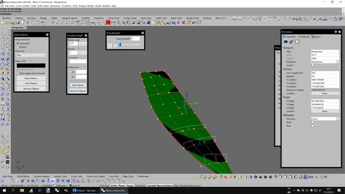Toggle Show edges and isocurves checkbox
The height and width of the screenshot is (194, 345).
[x=18, y=73]
